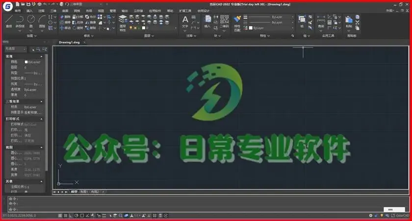Expand the Layer (图层) panel
This screenshot has width=412, height=221.
[149, 36]
